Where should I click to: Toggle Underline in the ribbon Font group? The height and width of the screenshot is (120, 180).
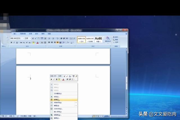pos(17,42)
